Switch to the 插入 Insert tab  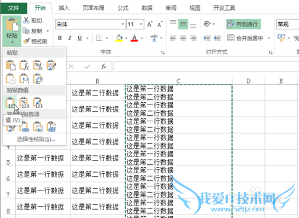(64, 8)
